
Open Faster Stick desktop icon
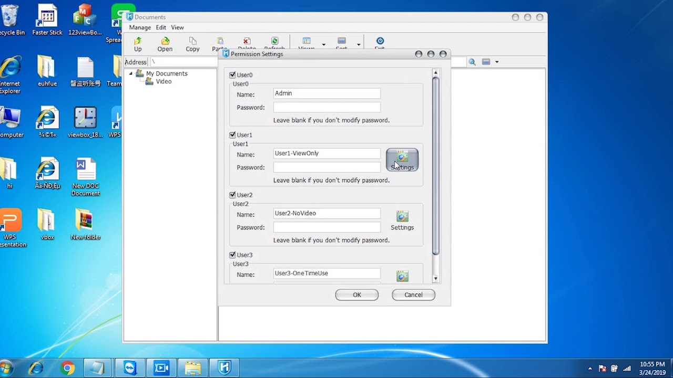pyautogui.click(x=47, y=20)
